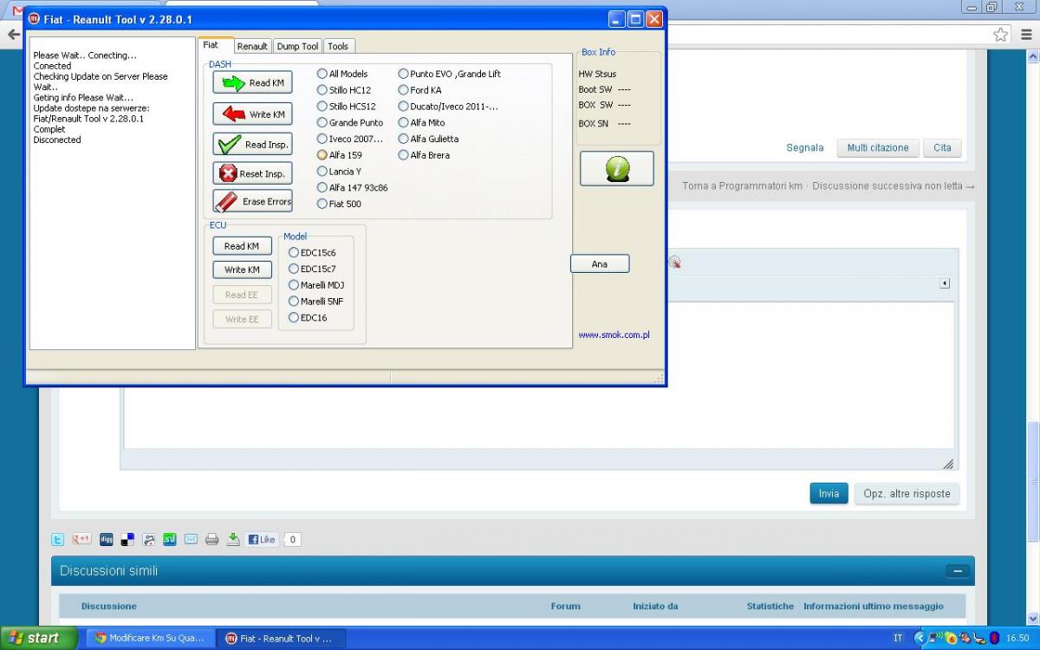Click the small emoticon icon in forum editor
1040x650 pixels.
click(x=675, y=262)
